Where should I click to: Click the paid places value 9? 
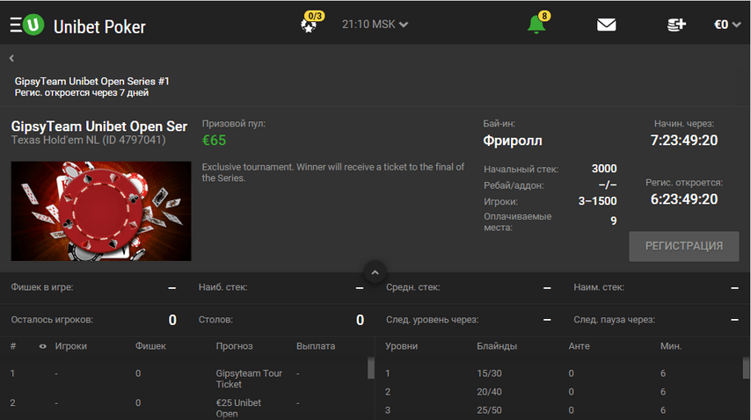pos(614,221)
